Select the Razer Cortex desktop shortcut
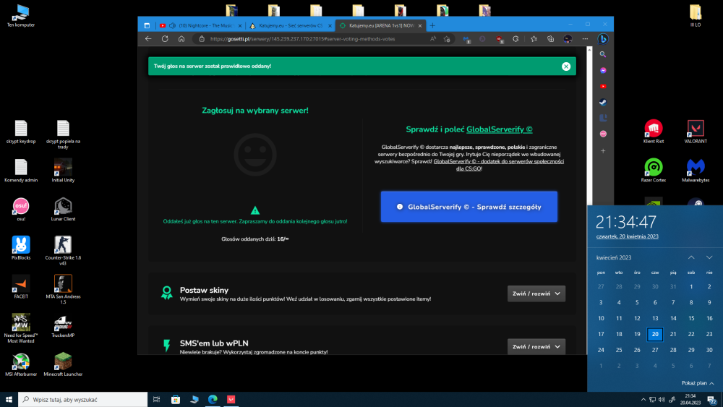Screen dimensions: 723x407 tap(654, 171)
